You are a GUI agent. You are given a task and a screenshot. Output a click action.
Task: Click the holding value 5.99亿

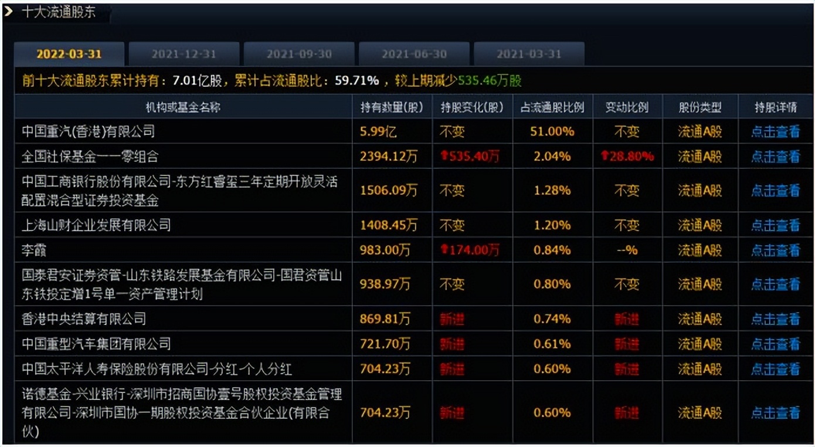[378, 131]
